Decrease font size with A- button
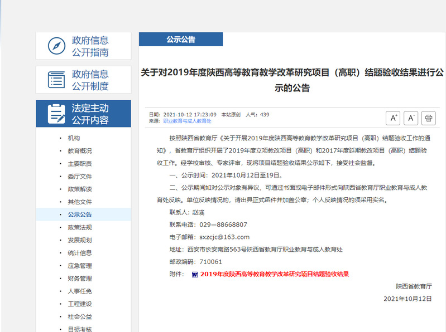Screen dimensions: 446x332 [411, 118]
